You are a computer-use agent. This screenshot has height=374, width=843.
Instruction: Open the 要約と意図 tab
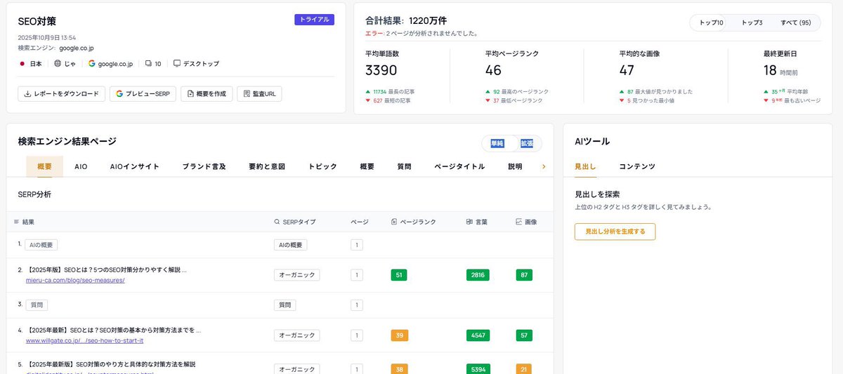click(x=267, y=166)
